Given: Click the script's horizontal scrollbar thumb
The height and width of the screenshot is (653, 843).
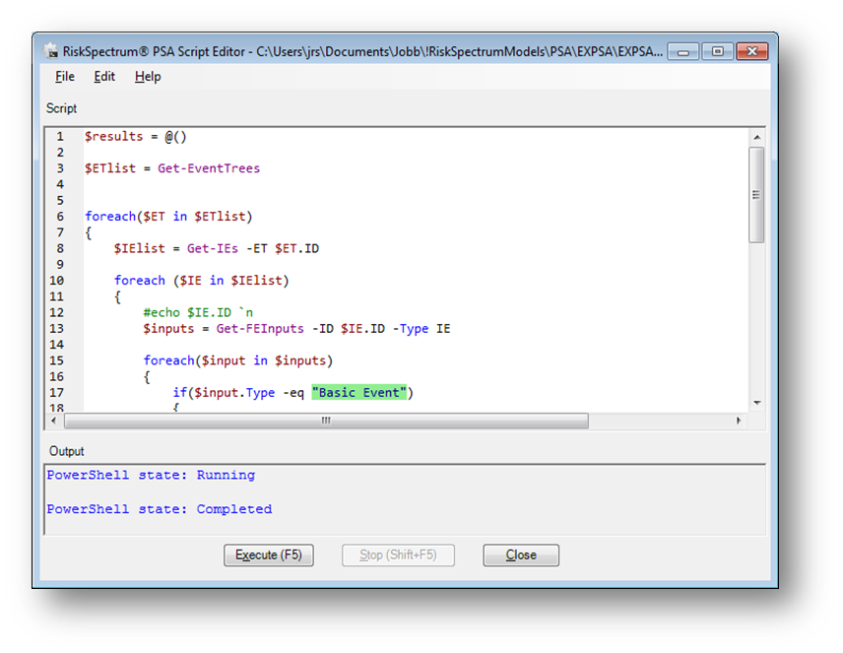Looking at the screenshot, I should pos(326,421).
